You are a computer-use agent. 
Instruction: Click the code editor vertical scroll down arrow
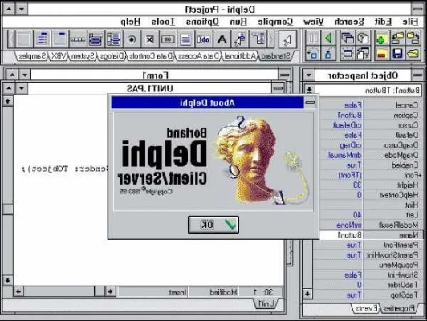[8, 280]
